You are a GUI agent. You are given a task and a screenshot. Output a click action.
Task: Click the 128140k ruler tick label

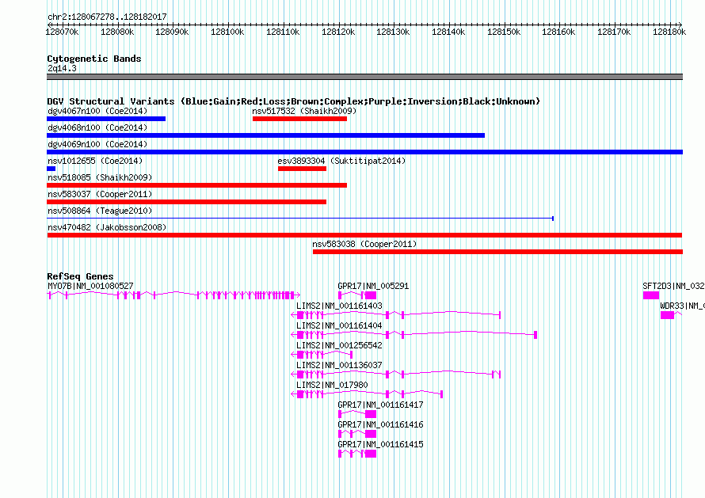click(448, 32)
